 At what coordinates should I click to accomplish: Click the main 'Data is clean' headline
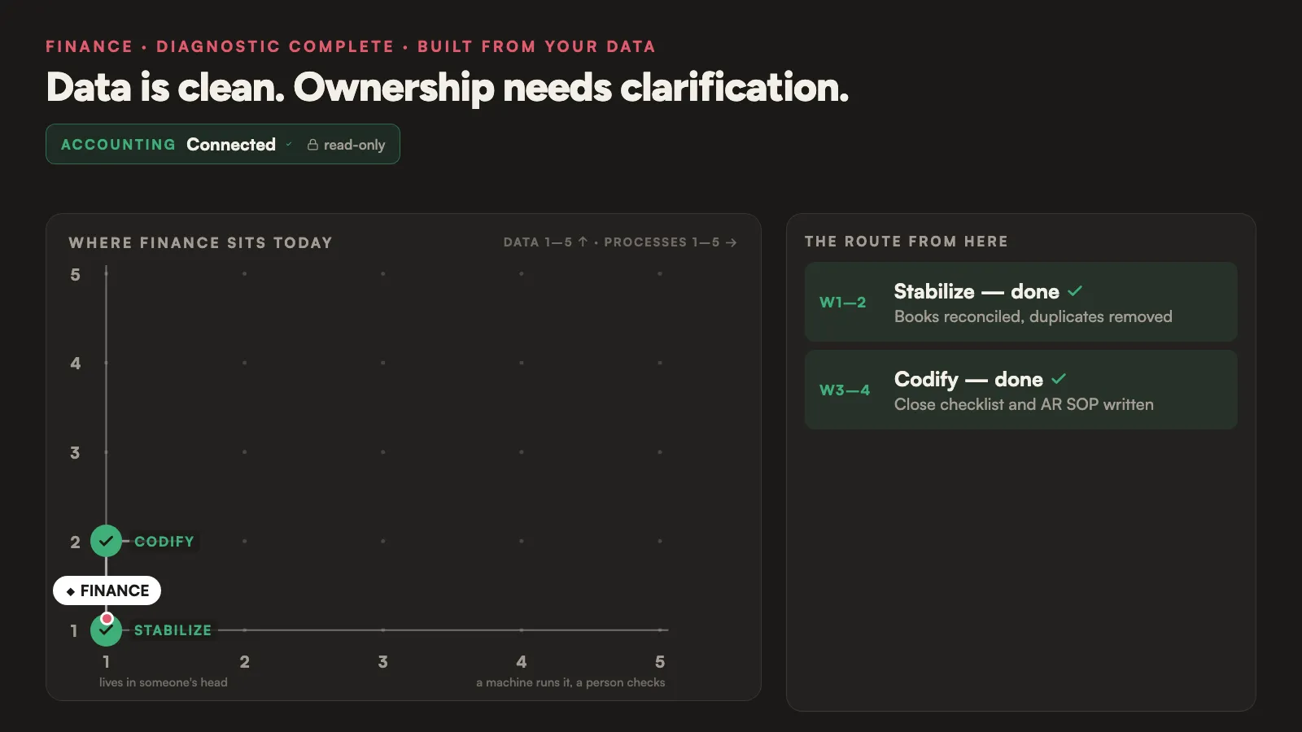(x=448, y=87)
